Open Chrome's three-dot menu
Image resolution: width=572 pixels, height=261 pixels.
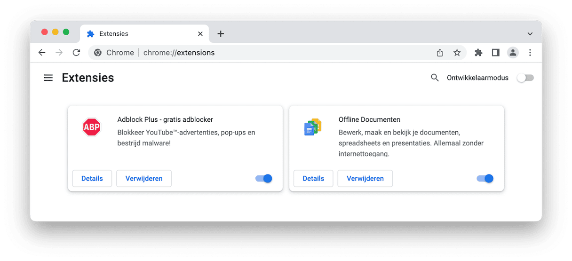point(530,53)
